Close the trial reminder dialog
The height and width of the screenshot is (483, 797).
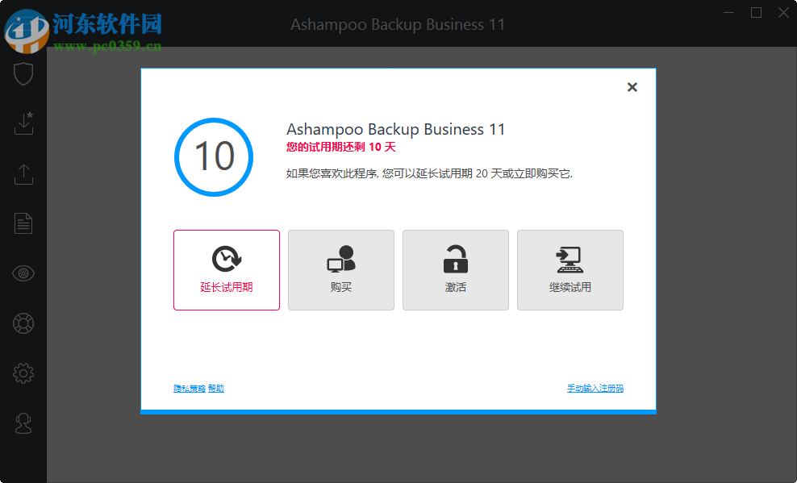point(632,87)
